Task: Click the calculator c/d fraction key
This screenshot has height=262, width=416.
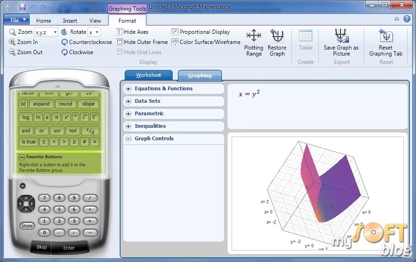Action: click(90, 131)
